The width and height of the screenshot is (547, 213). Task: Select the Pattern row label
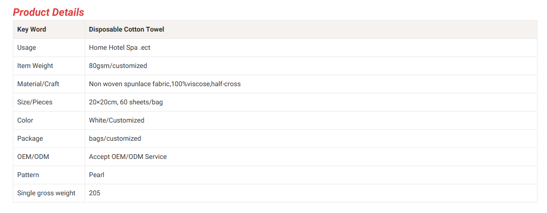pyautogui.click(x=28, y=175)
